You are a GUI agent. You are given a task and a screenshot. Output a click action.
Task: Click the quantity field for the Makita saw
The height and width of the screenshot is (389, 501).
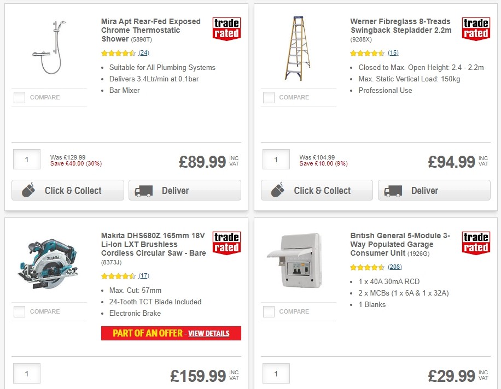coord(26,373)
